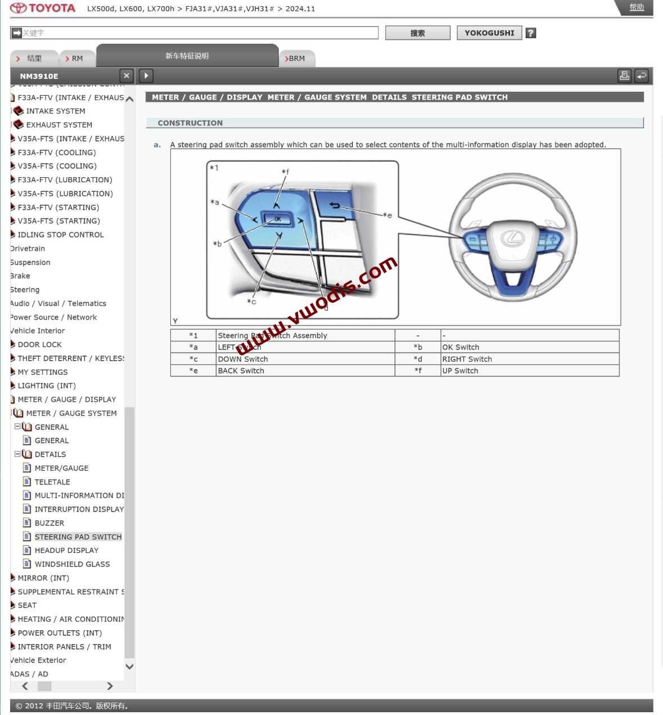The width and height of the screenshot is (663, 715).
Task: Expand the DOOR LOCK section
Action: pos(12,344)
